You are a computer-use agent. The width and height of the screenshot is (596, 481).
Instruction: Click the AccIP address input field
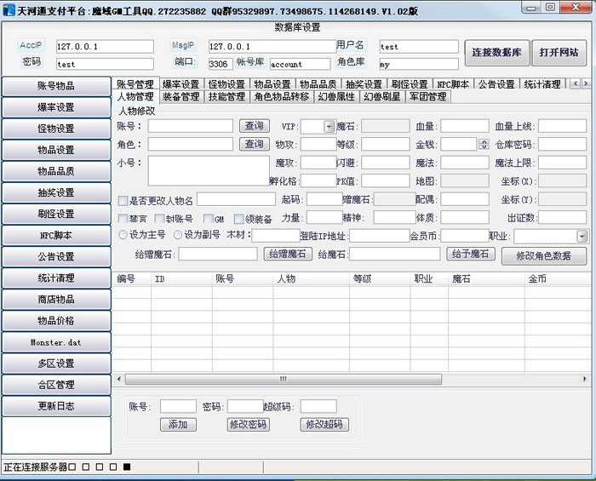pos(105,46)
